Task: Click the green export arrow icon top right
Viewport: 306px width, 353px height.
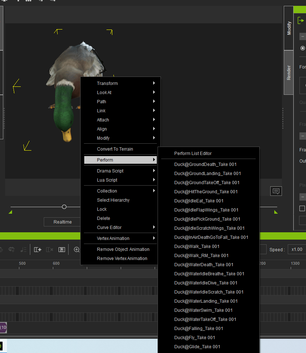Action: (x=301, y=20)
